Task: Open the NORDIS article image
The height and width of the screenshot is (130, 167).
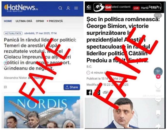Action: click(42, 112)
